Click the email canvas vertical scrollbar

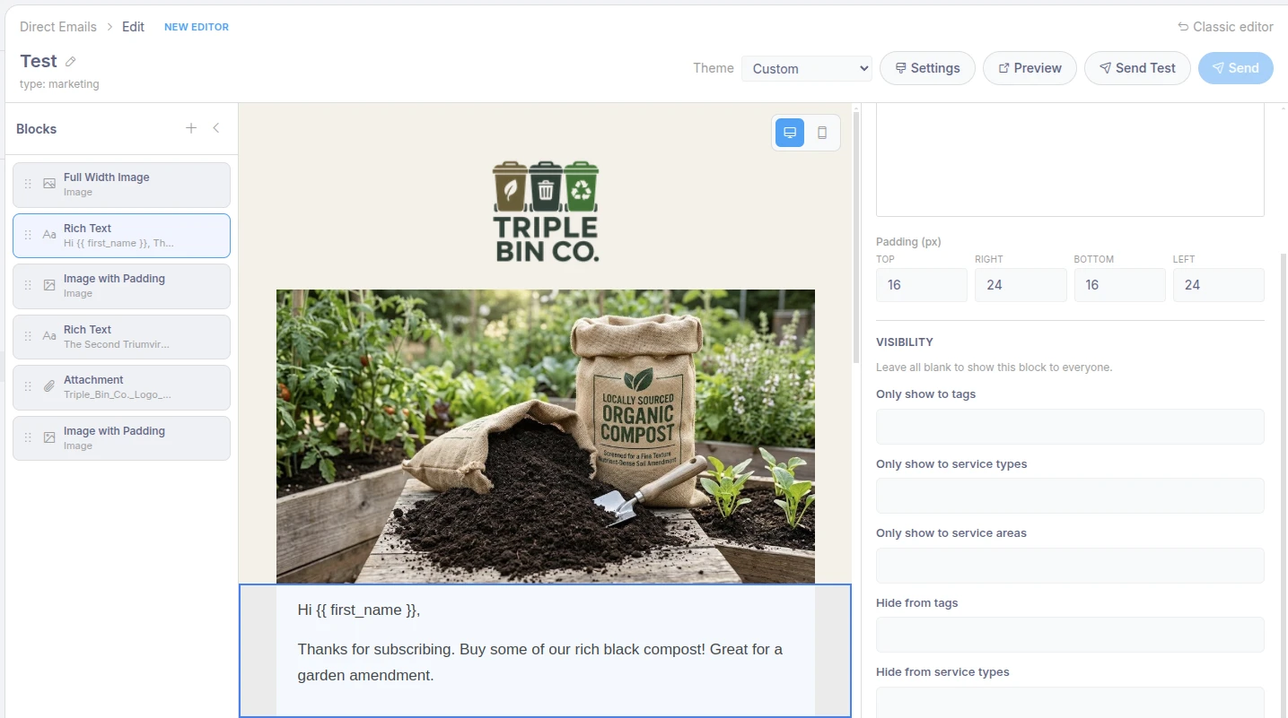pyautogui.click(x=856, y=238)
